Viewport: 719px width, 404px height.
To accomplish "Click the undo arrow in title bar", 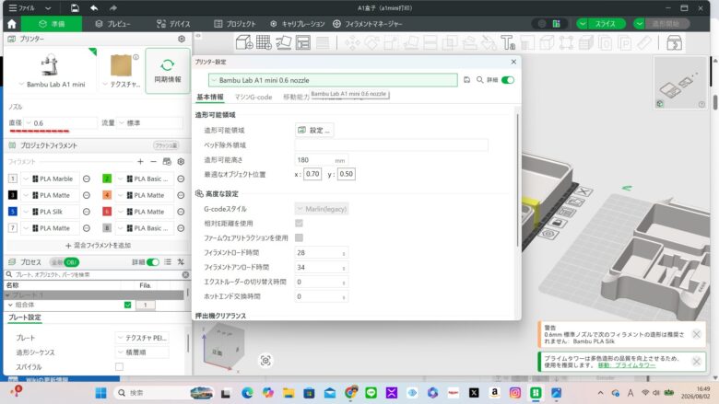I will click(x=94, y=8).
